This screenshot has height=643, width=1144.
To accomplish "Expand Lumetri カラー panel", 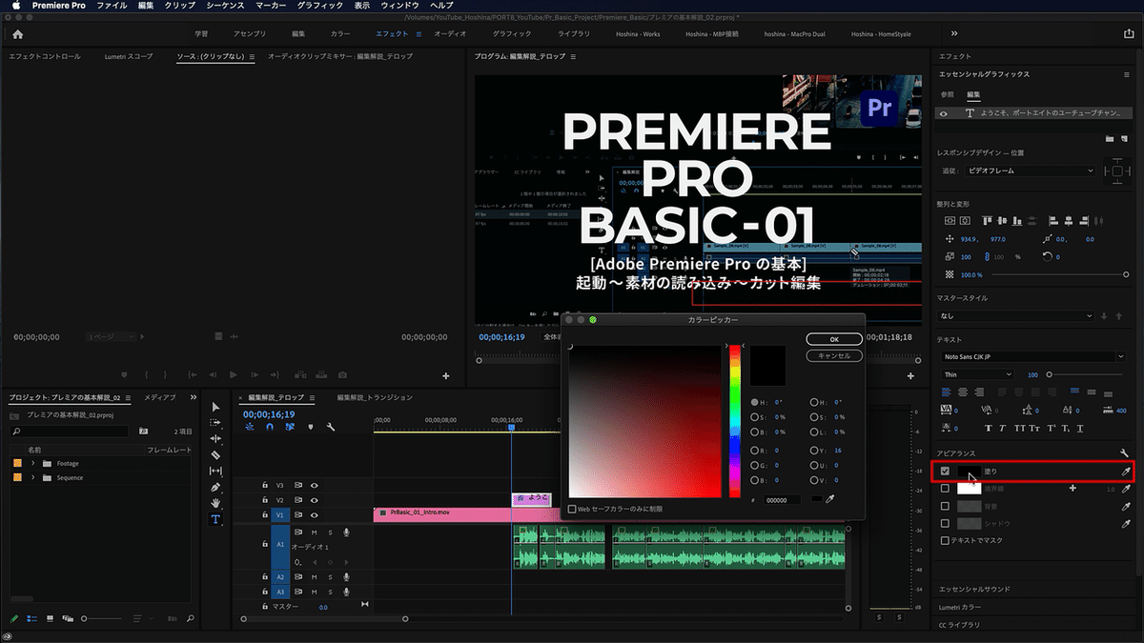I will [x=960, y=606].
